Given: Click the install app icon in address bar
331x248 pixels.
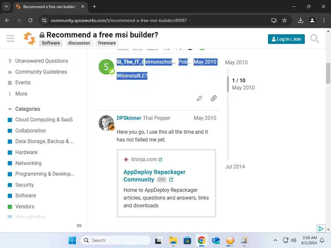Looking at the screenshot, I should 274,20.
